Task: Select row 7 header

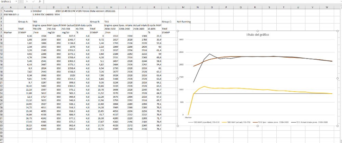Action: point(1,33)
